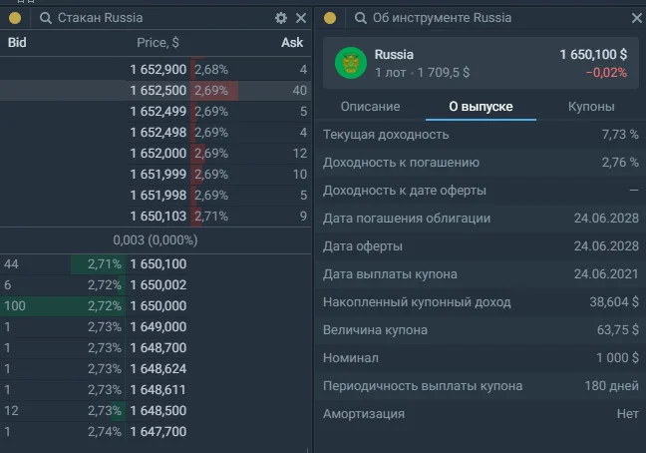Click Доходность к погашению row

click(481, 163)
